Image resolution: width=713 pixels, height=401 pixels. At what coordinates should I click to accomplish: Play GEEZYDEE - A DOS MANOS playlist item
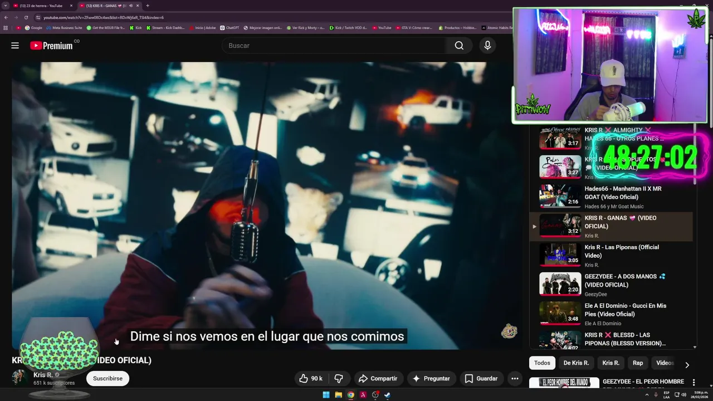coord(611,285)
